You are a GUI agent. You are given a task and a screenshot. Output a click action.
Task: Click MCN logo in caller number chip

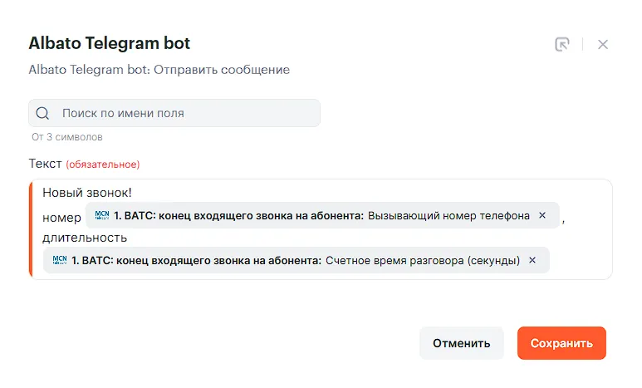102,215
